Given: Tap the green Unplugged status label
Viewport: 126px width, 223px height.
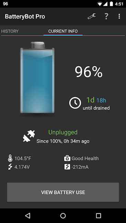Looking at the screenshot, I should click(x=63, y=132).
